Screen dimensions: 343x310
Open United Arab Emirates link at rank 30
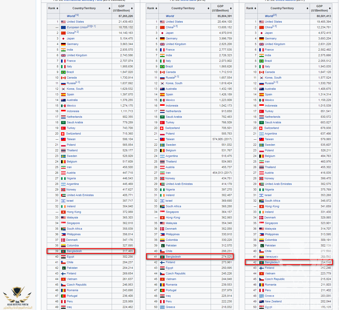pos(80,195)
